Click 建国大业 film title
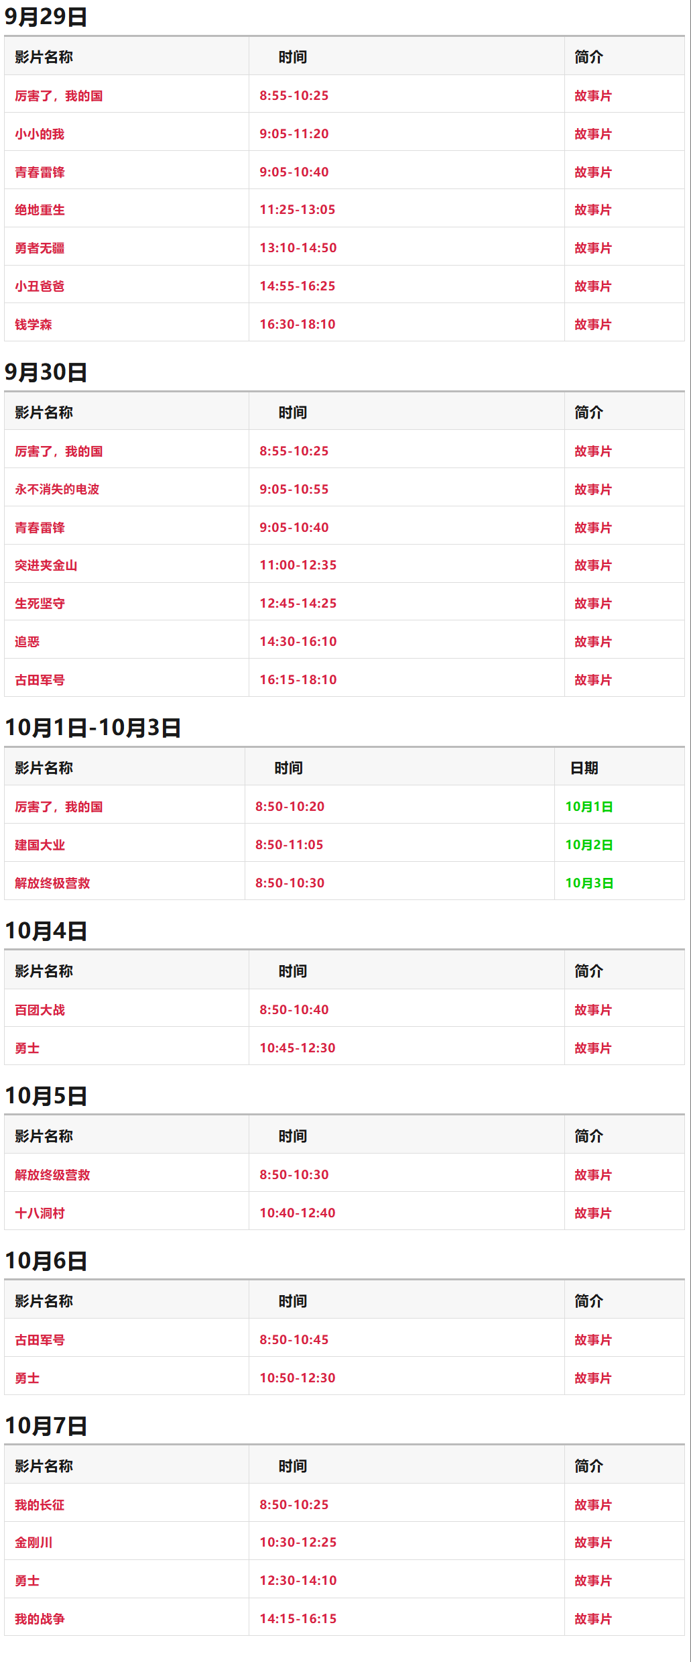Screen dimensions: 691x1662 [40, 845]
